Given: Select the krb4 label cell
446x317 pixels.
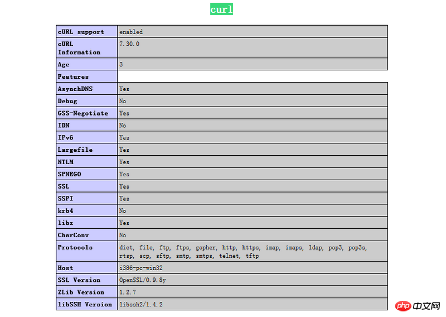Looking at the screenshot, I should 87,211.
